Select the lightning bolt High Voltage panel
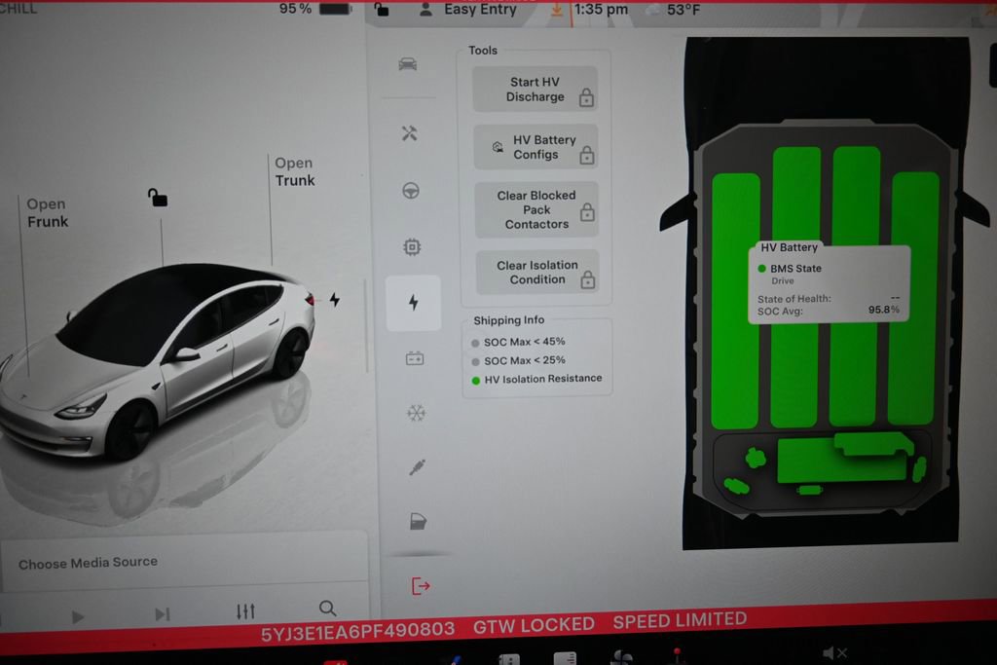The width and height of the screenshot is (997, 665). (414, 303)
